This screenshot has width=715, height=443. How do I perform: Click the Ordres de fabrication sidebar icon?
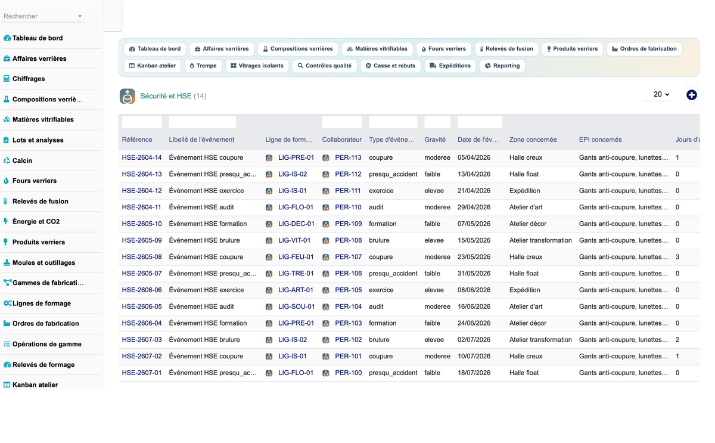pyautogui.click(x=7, y=324)
